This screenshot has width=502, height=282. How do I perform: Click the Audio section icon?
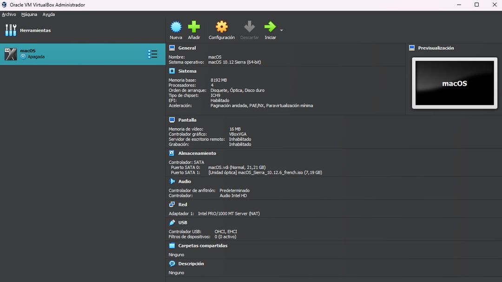[x=172, y=181]
